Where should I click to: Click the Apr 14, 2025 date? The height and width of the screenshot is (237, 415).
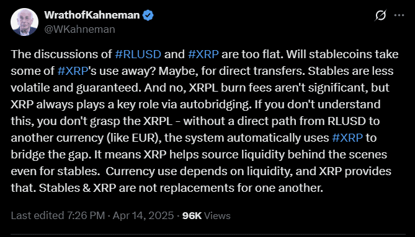click(x=143, y=215)
